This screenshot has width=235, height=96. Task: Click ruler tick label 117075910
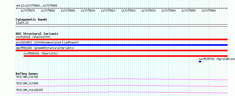click(x=108, y=11)
